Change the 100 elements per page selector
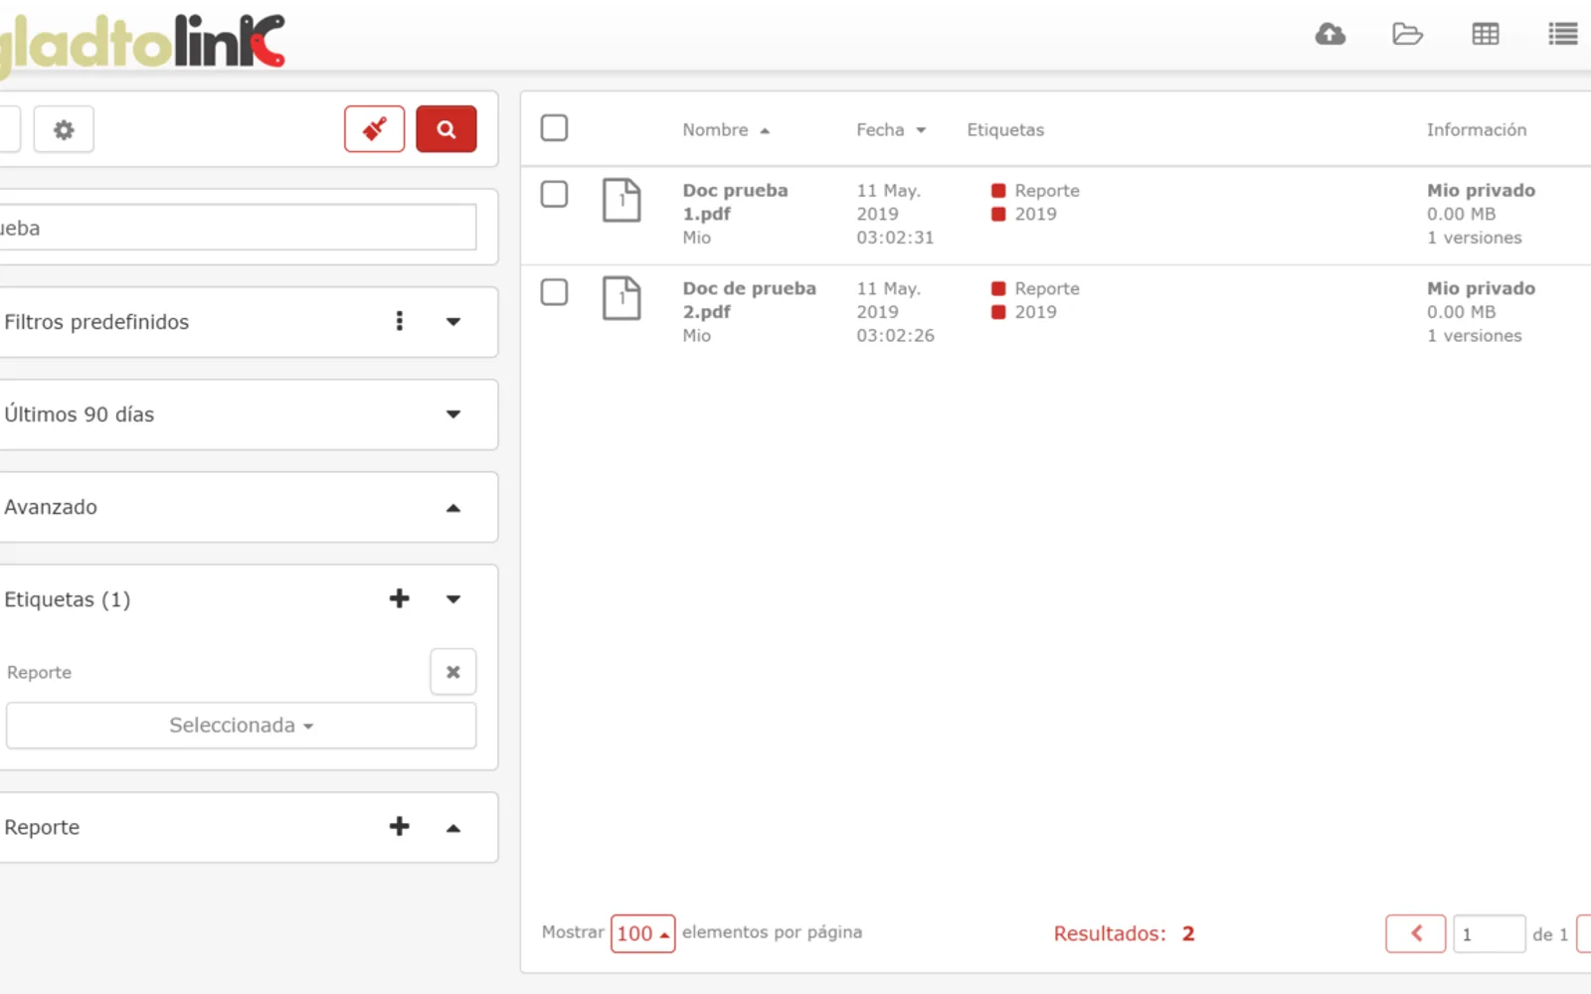The width and height of the screenshot is (1591, 994). 642,933
